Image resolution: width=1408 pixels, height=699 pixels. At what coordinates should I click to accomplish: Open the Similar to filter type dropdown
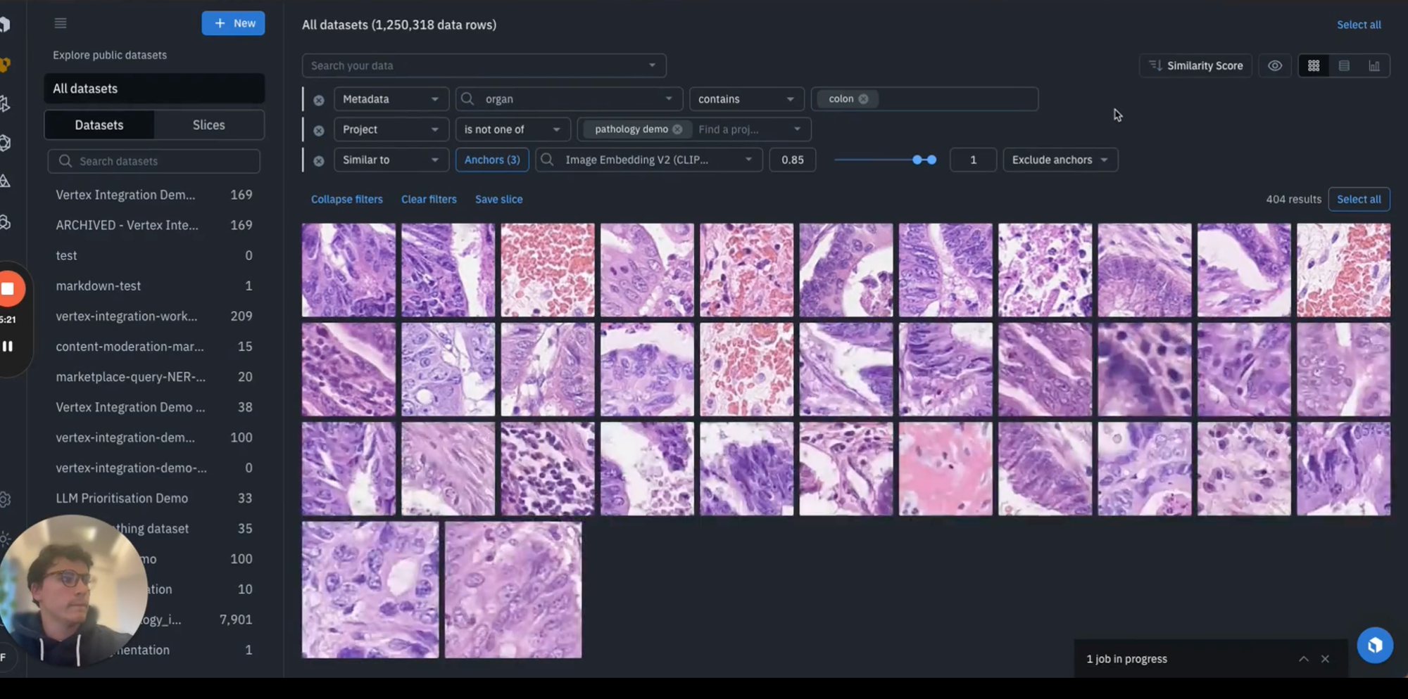click(391, 160)
